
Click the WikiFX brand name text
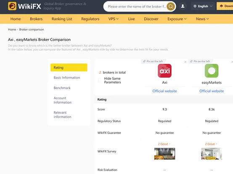tap(29, 6)
